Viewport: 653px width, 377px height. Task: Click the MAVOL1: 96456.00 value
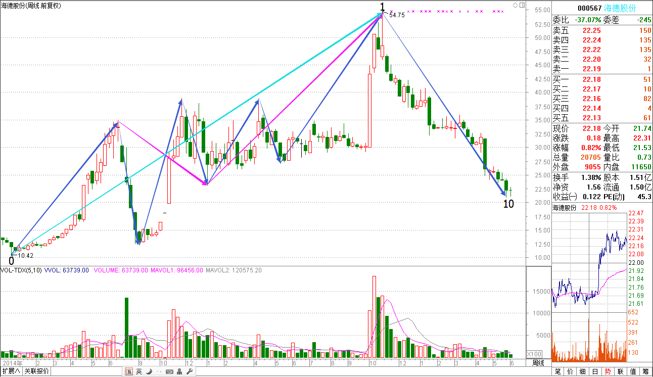[177, 270]
